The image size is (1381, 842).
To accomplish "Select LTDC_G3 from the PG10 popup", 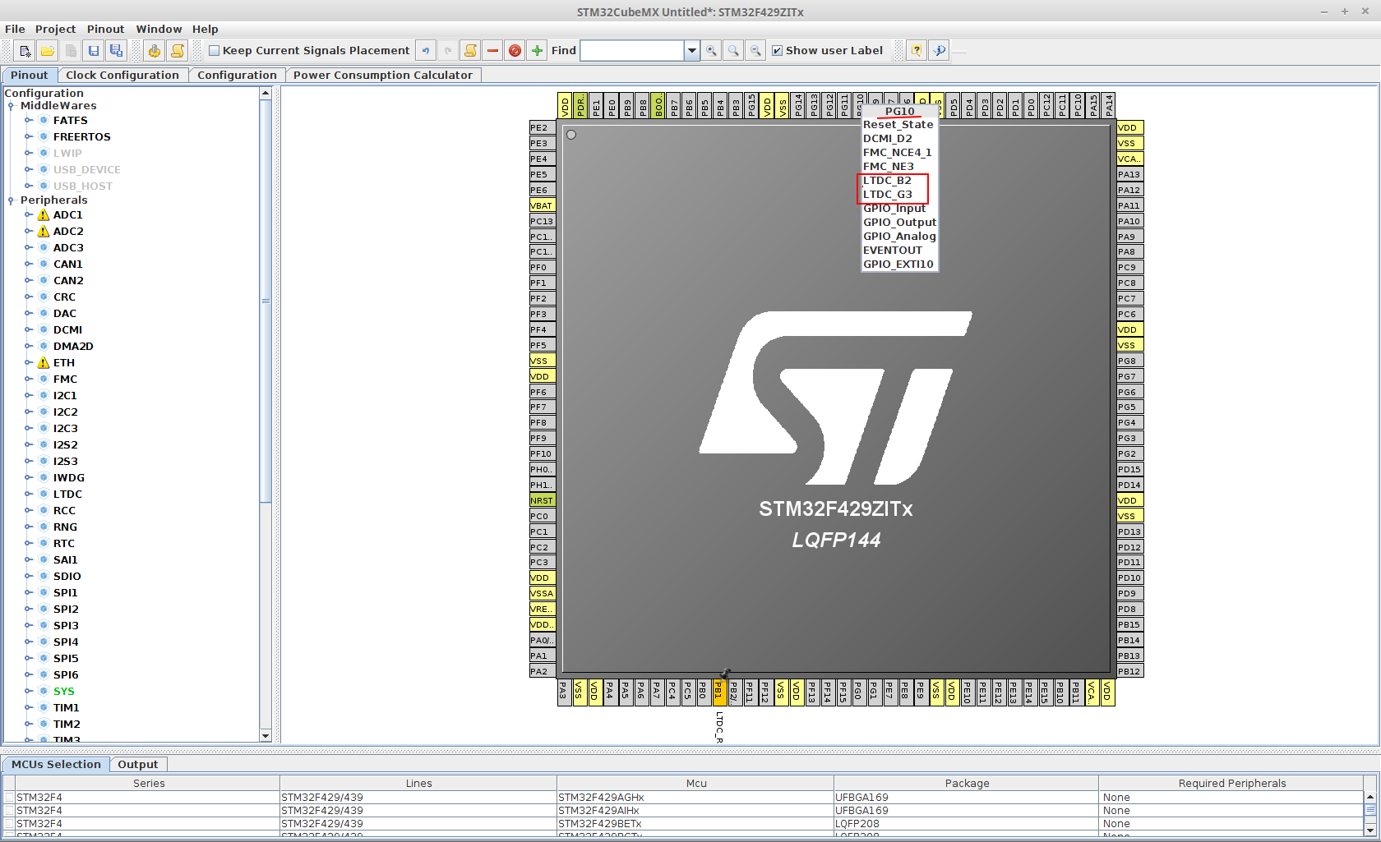I will (887, 195).
